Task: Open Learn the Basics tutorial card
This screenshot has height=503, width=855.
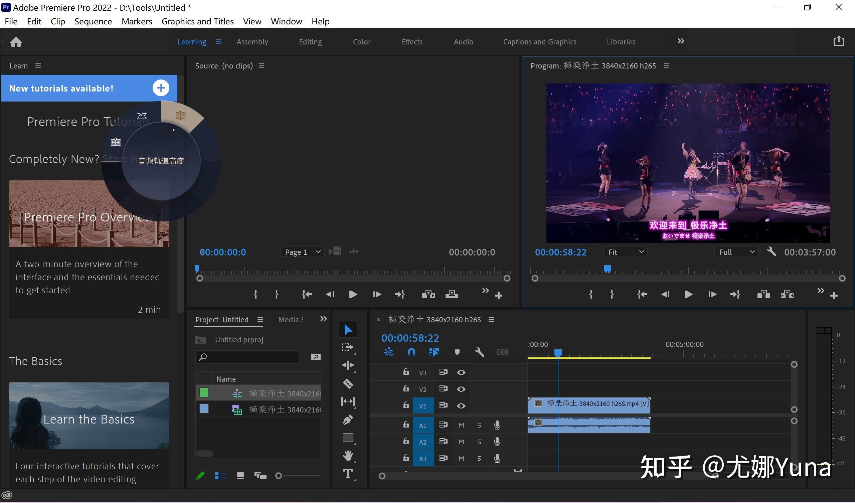Action: [x=89, y=416]
